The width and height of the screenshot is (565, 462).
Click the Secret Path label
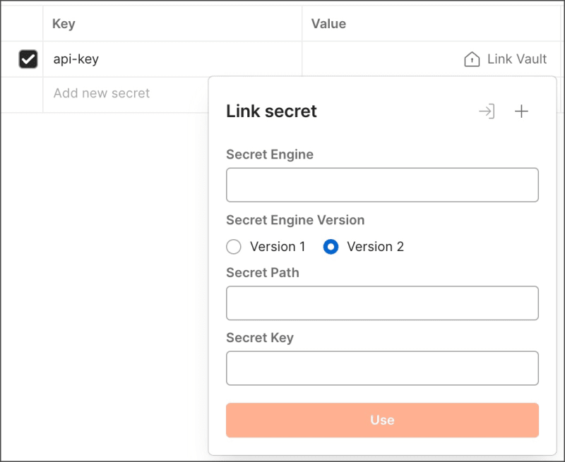click(x=262, y=272)
